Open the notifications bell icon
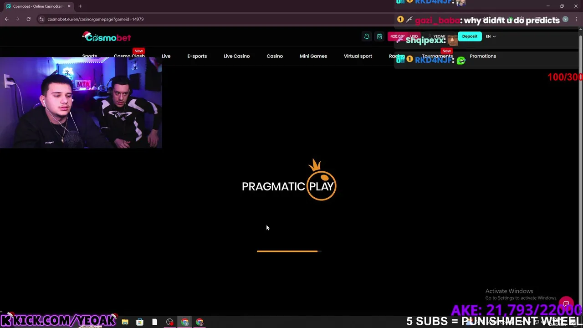This screenshot has width=583, height=328. [x=367, y=36]
